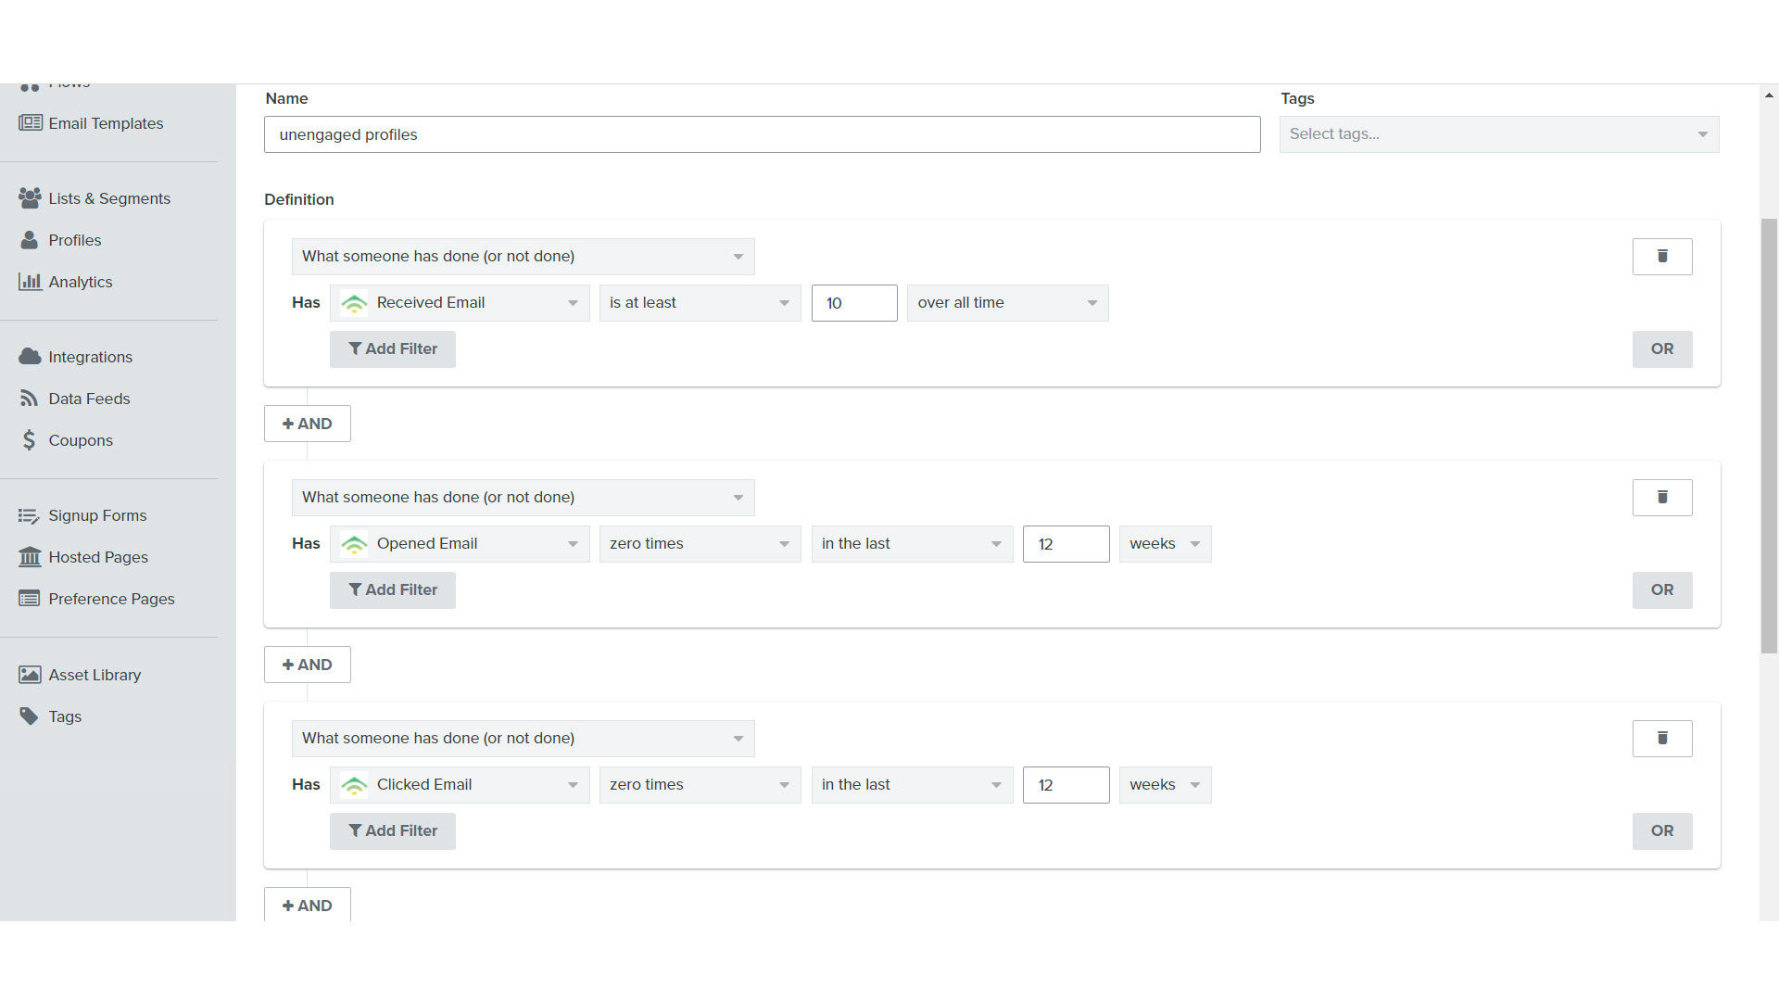Open the Select tags dropdown
1779x1001 pixels.
click(1499, 134)
